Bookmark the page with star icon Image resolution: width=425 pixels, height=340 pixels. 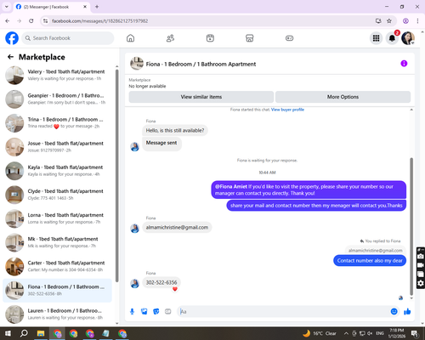click(x=389, y=21)
